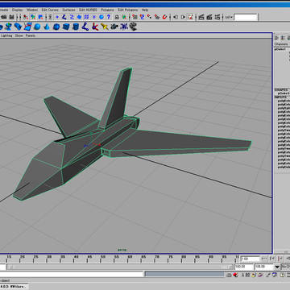Click the select by hierarchy mode icon
Image resolution: width=290 pixels, height=290 pixels.
pos(26,17)
